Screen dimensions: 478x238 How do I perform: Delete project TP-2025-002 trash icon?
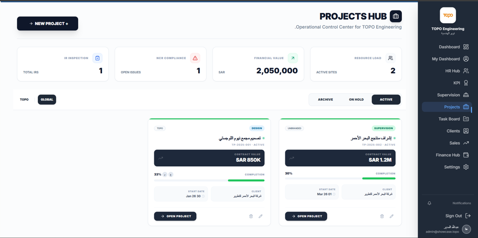point(382,216)
